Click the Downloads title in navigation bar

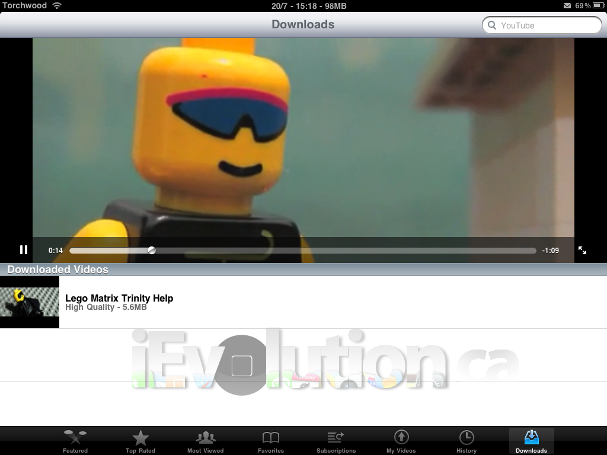303,24
